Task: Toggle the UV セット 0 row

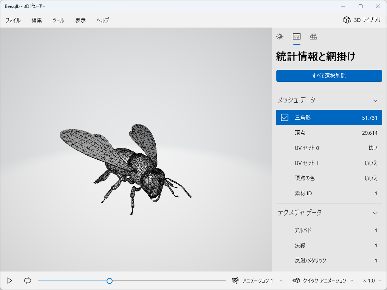Action: coord(329,148)
